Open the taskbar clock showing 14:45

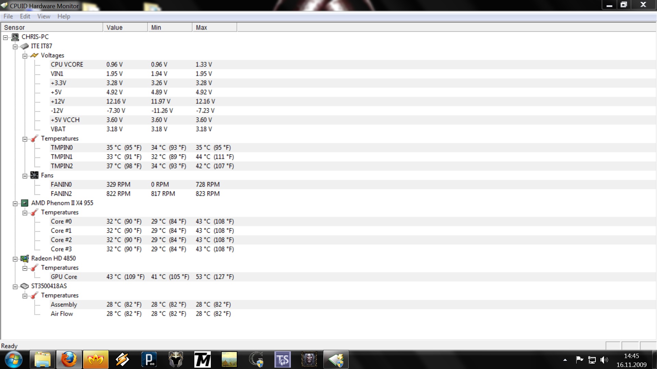coord(631,360)
